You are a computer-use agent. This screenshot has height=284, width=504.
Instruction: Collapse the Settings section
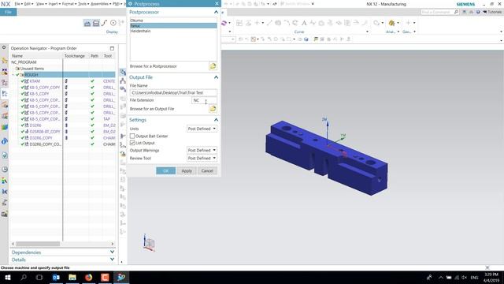click(216, 120)
